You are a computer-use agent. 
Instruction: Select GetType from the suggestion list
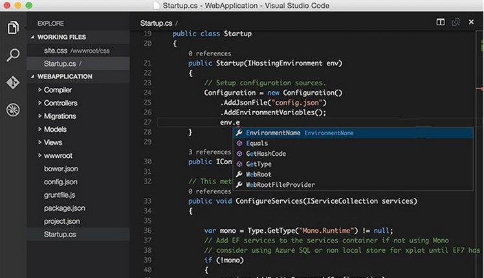tap(353, 164)
